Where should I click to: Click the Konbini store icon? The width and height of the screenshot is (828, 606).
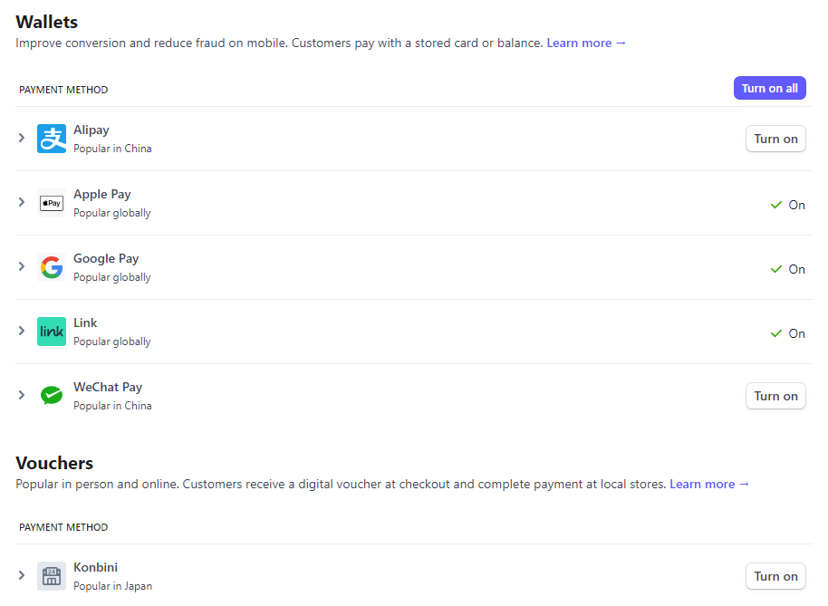pos(52,576)
